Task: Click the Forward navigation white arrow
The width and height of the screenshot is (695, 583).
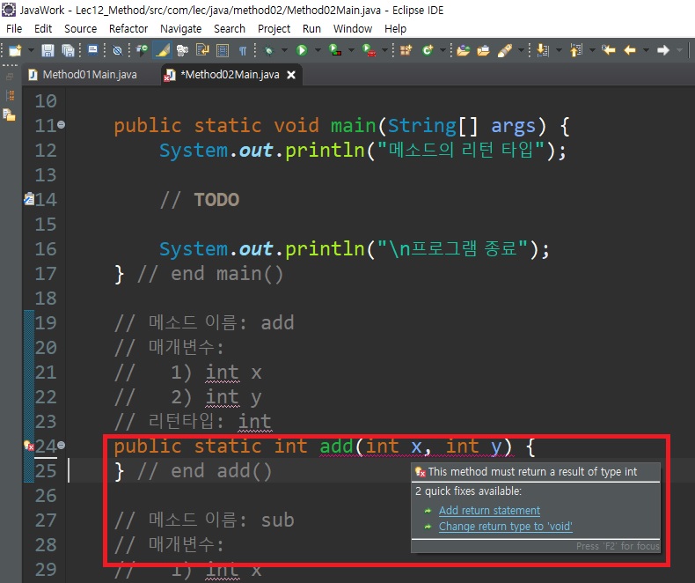Action: (663, 50)
